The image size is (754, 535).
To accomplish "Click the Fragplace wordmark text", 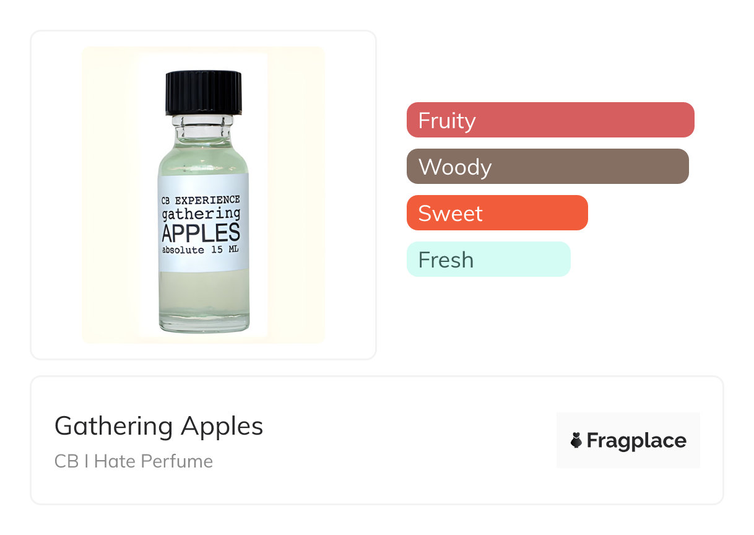I will (636, 440).
